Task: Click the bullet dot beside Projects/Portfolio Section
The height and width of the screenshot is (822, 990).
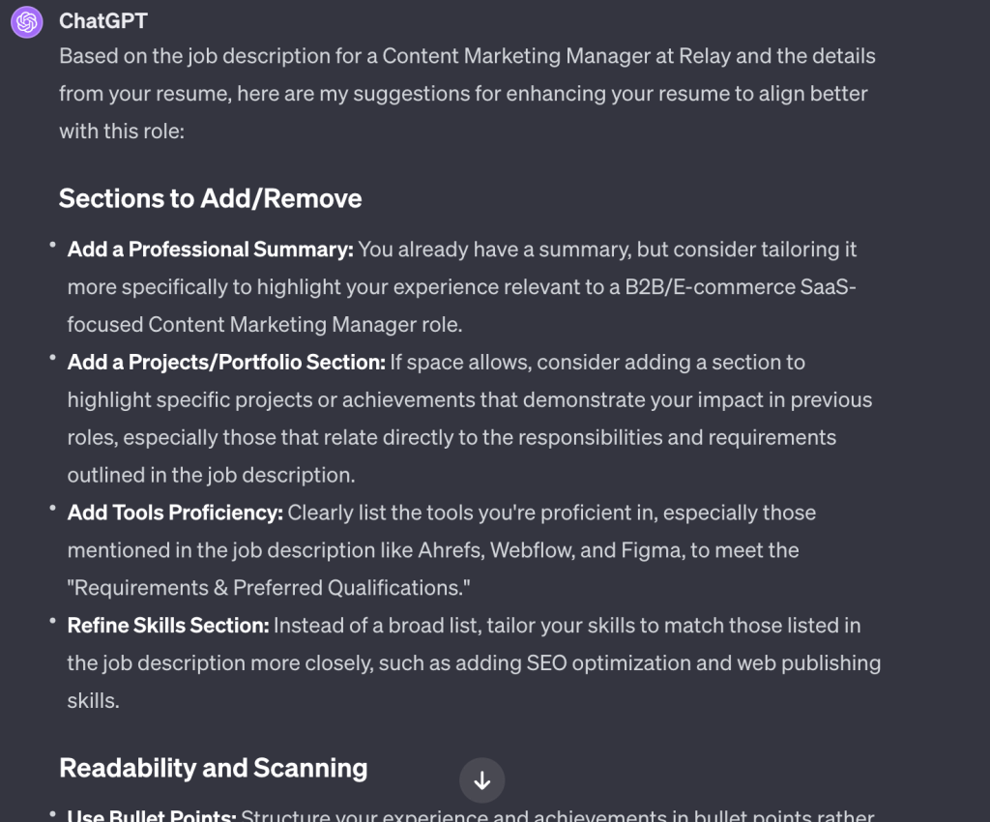Action: coord(52,360)
